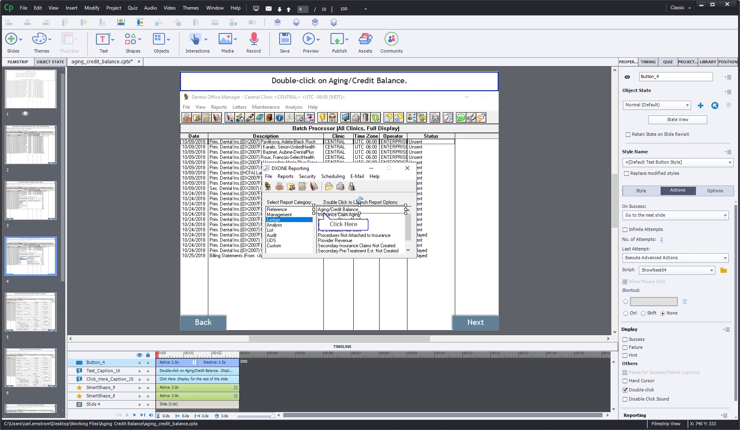The width and height of the screenshot is (740, 430).
Task: Click the add new state plus icon
Action: click(x=701, y=106)
